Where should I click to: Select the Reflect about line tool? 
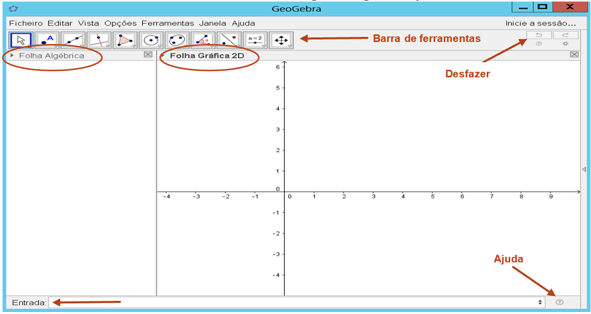tap(229, 40)
